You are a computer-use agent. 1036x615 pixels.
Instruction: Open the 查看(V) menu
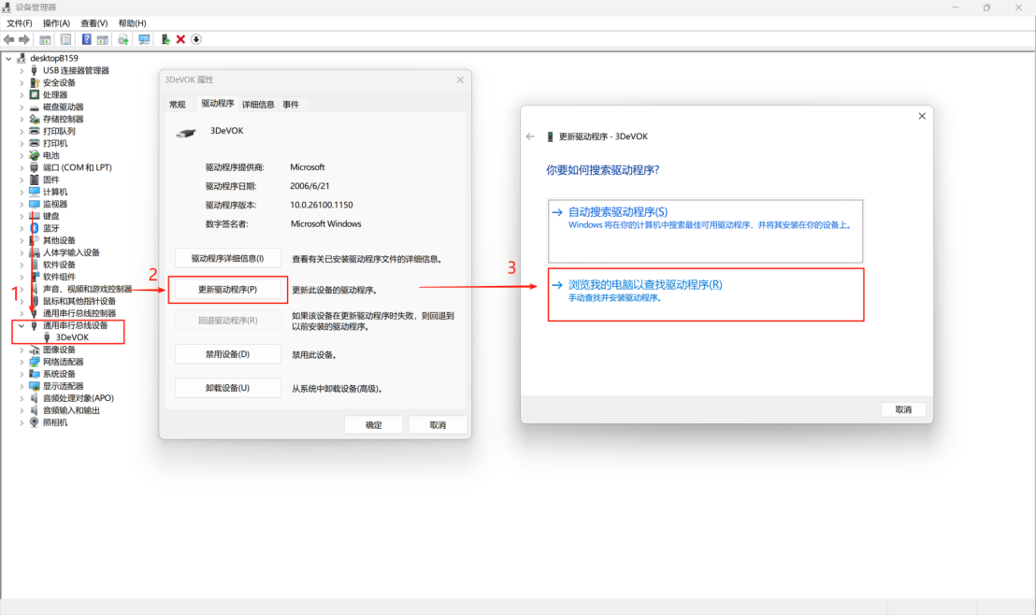pyautogui.click(x=94, y=23)
